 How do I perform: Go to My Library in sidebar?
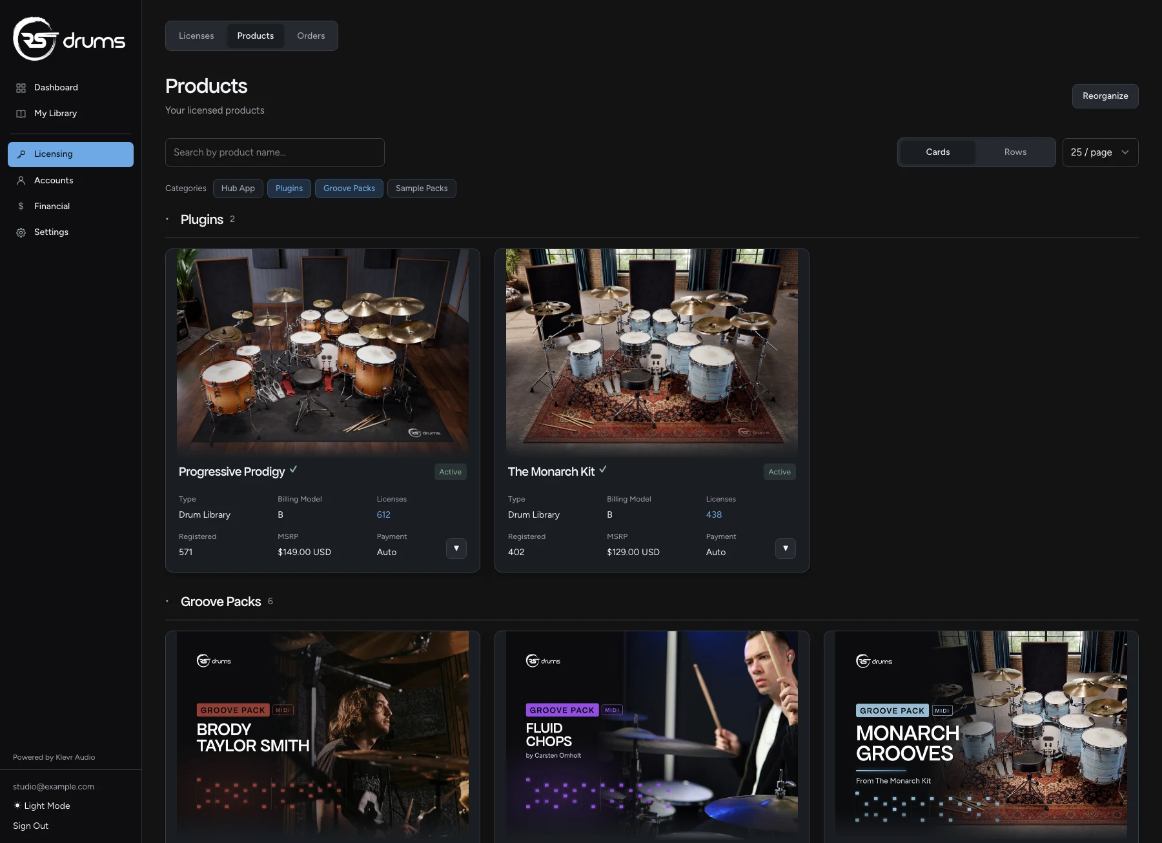click(70, 114)
